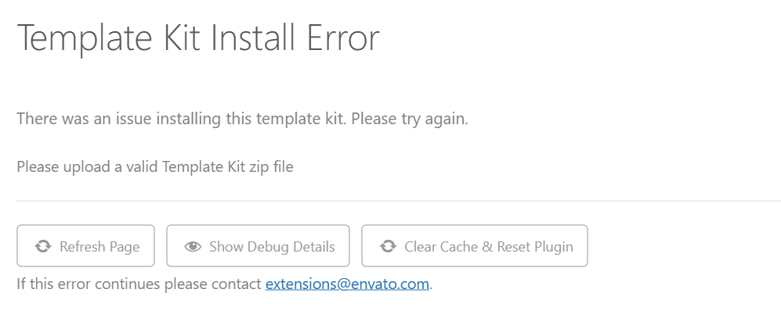Click the Template Kit Install Error heading
Screen dimensions: 781x332
[197, 38]
